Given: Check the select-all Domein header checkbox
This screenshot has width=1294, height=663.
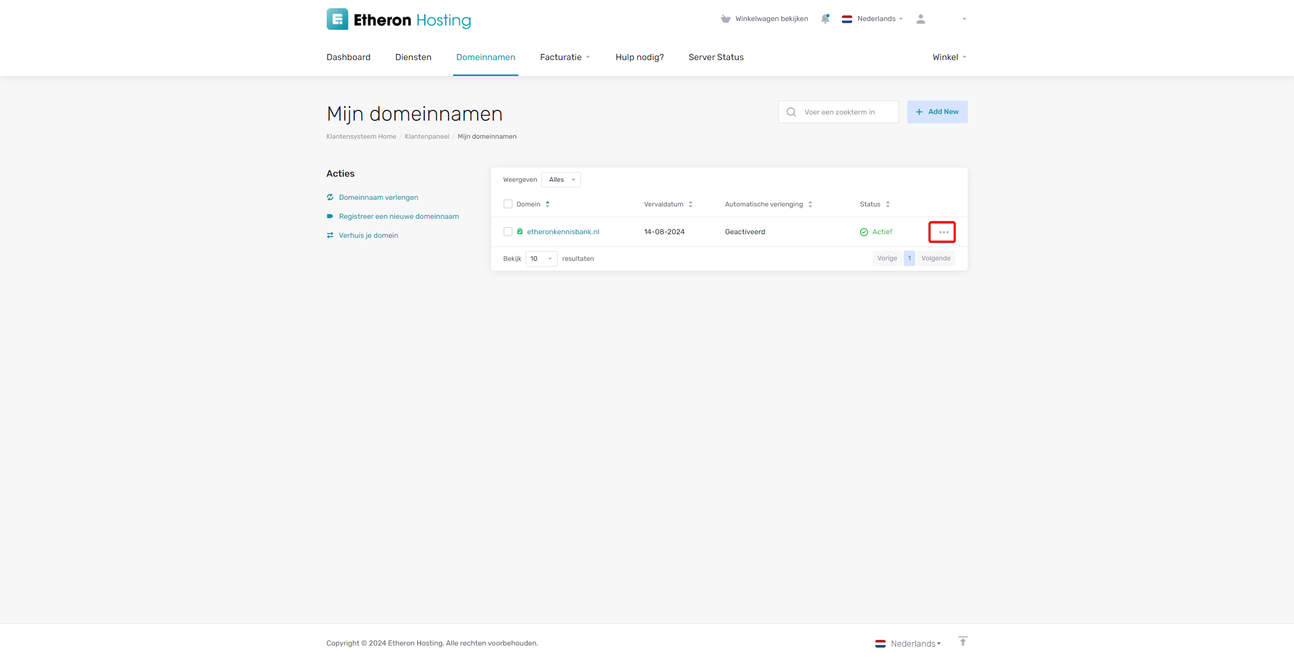Looking at the screenshot, I should 508,204.
